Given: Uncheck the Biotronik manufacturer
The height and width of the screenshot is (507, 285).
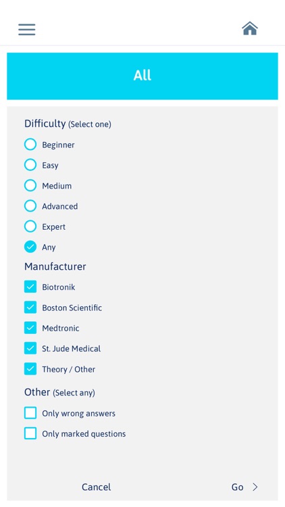Looking at the screenshot, I should pos(30,287).
